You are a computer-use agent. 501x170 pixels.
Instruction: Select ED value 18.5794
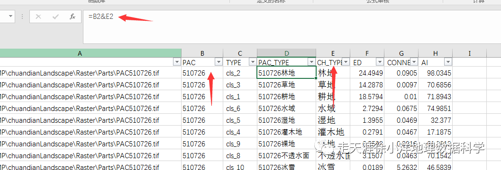367,96
